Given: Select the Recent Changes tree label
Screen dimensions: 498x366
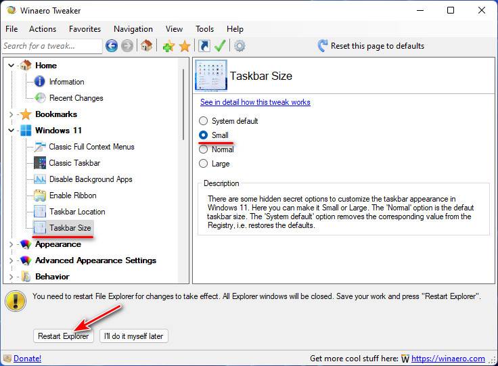Looking at the screenshot, I should tap(76, 98).
